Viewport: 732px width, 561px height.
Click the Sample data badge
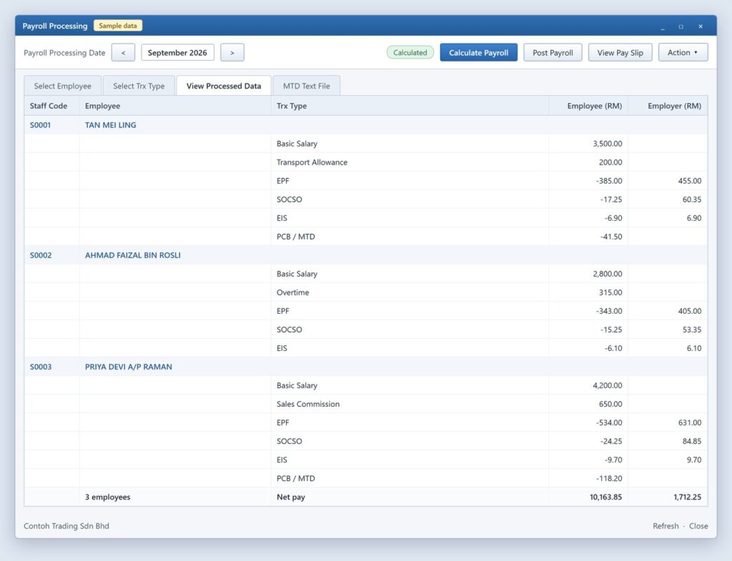pos(118,26)
